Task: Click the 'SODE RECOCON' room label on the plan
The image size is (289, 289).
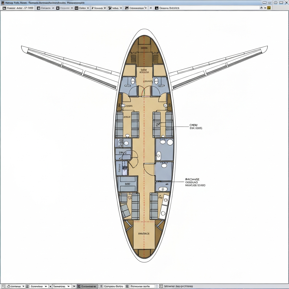Action: coord(144,71)
